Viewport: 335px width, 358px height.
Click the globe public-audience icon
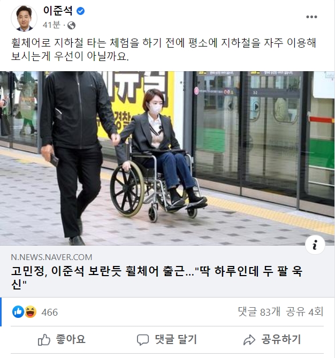point(72,25)
